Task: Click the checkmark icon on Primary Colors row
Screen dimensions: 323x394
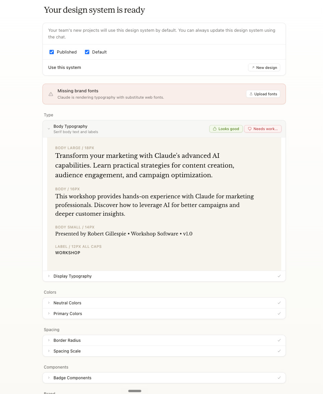Action: (x=279, y=313)
